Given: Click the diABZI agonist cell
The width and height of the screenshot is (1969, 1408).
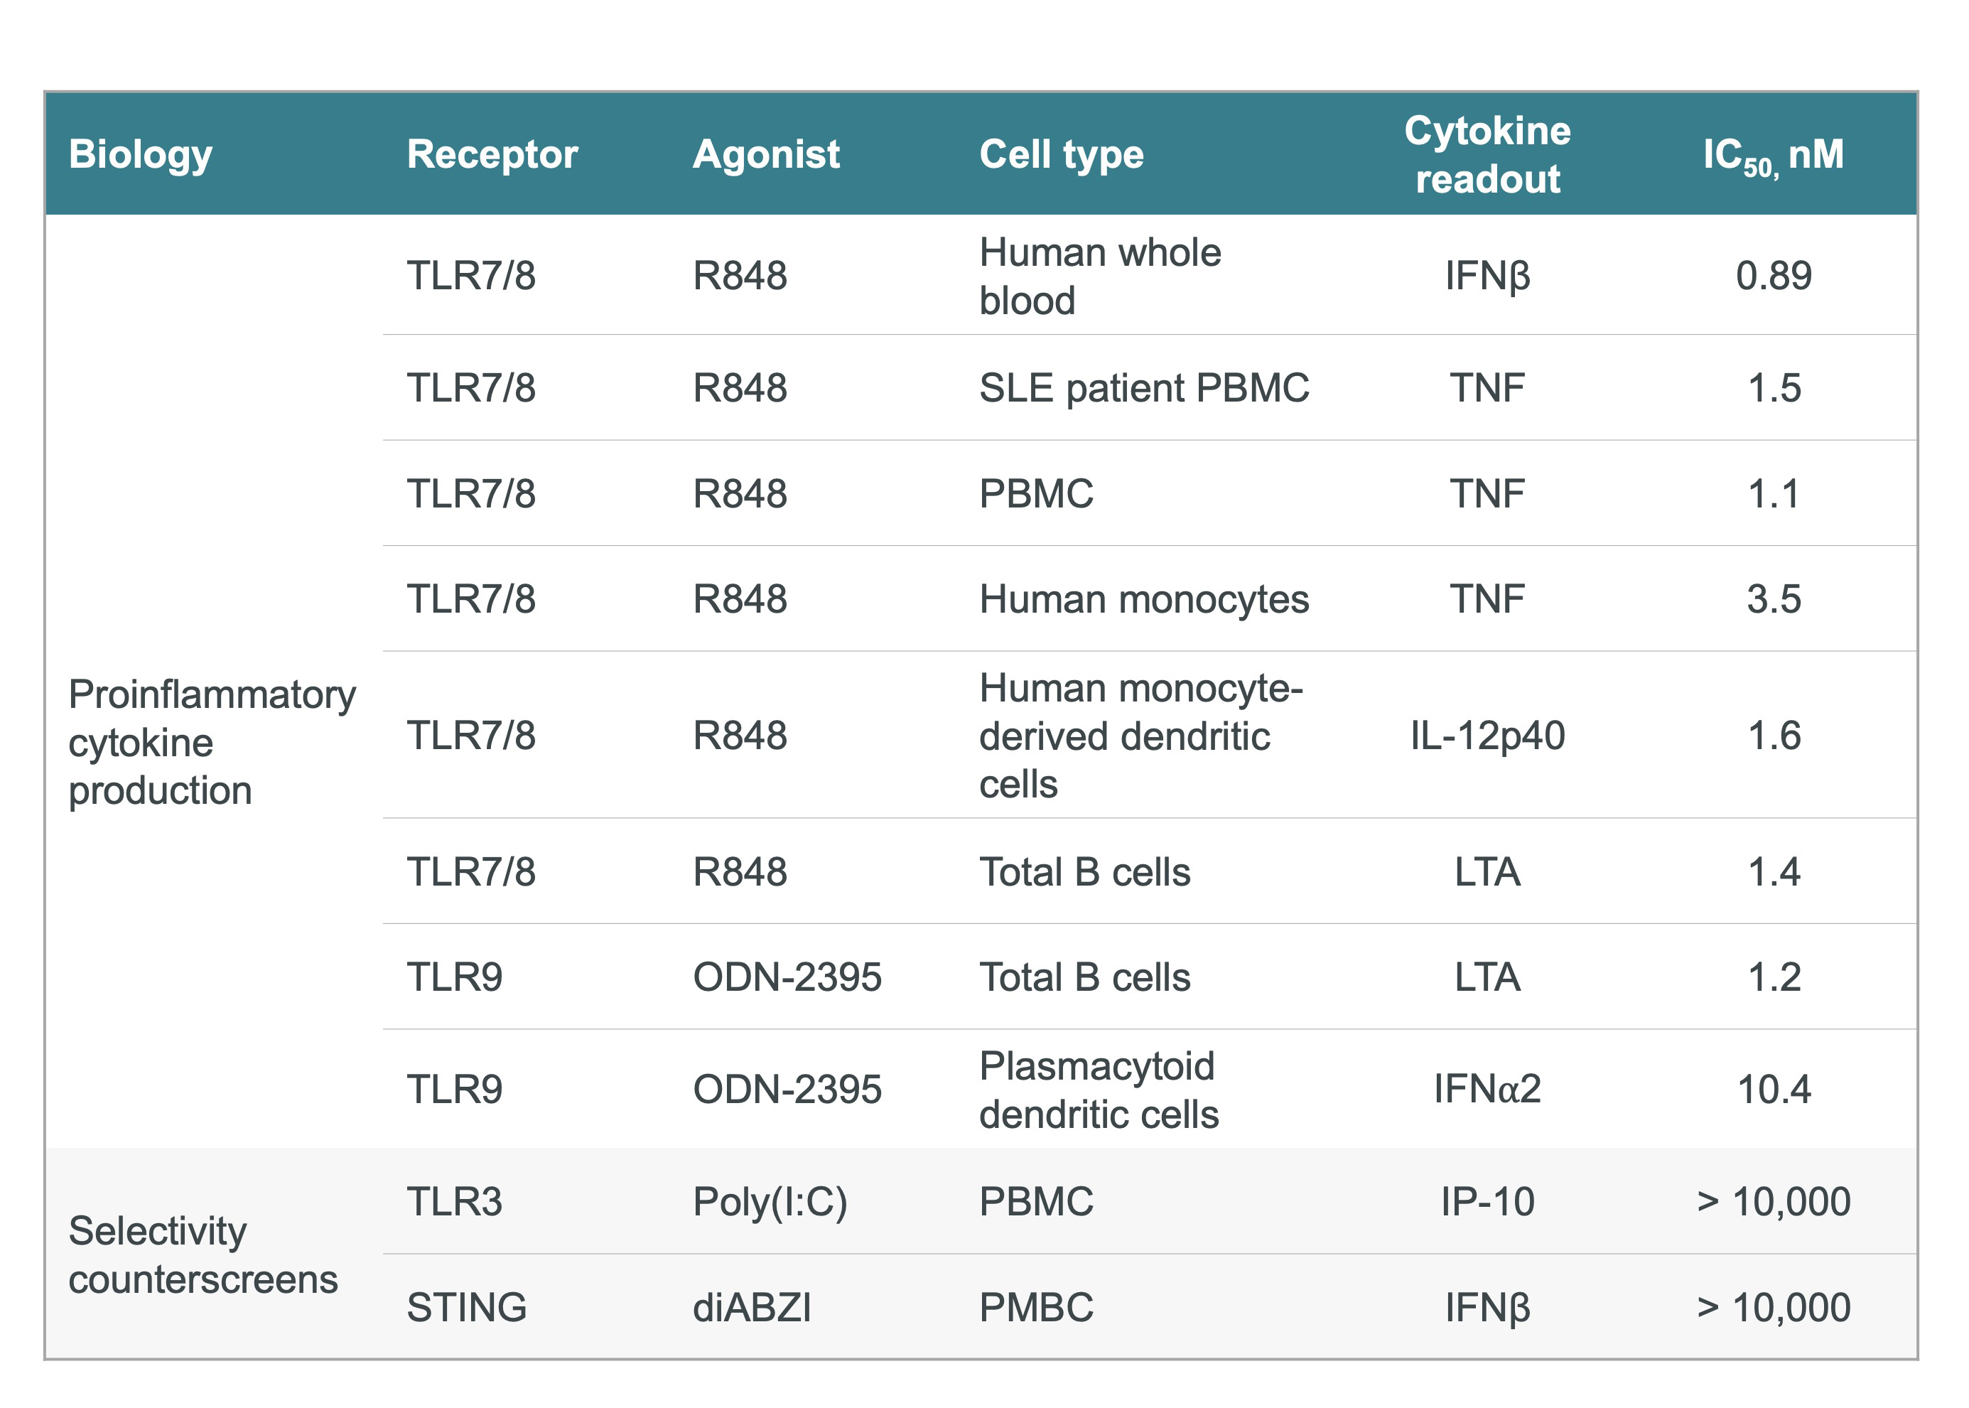Looking at the screenshot, I should click(x=751, y=1308).
